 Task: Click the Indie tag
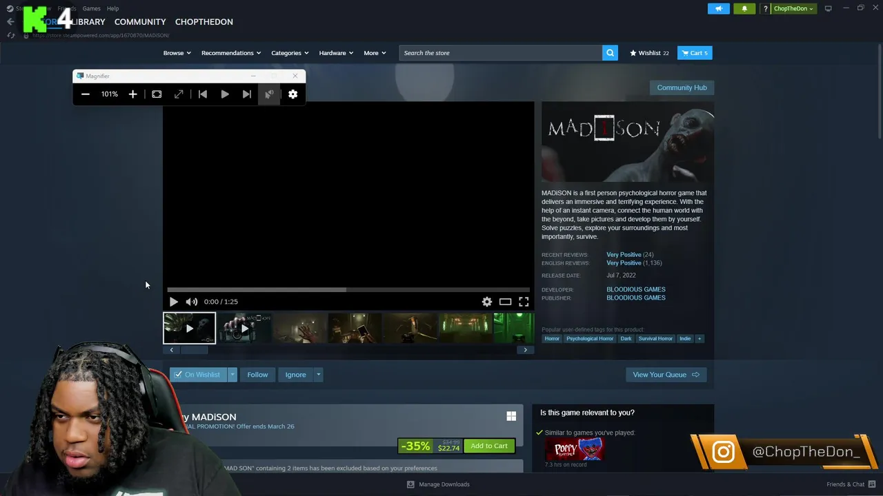(685, 339)
